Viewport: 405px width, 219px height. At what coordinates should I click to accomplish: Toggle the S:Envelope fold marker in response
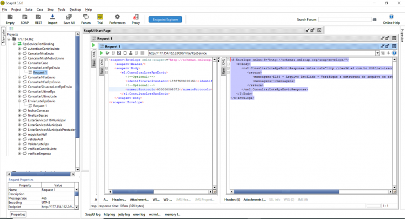pyautogui.click(x=228, y=59)
